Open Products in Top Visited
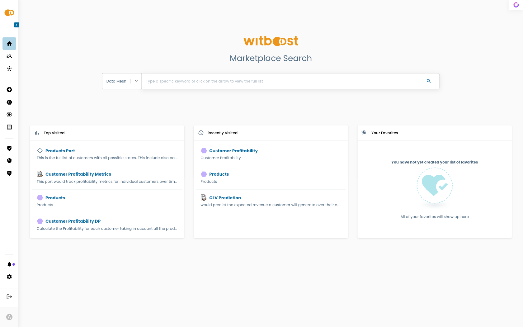 (x=55, y=198)
